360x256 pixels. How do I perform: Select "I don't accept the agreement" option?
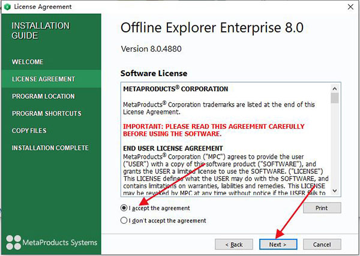pyautogui.click(x=124, y=221)
